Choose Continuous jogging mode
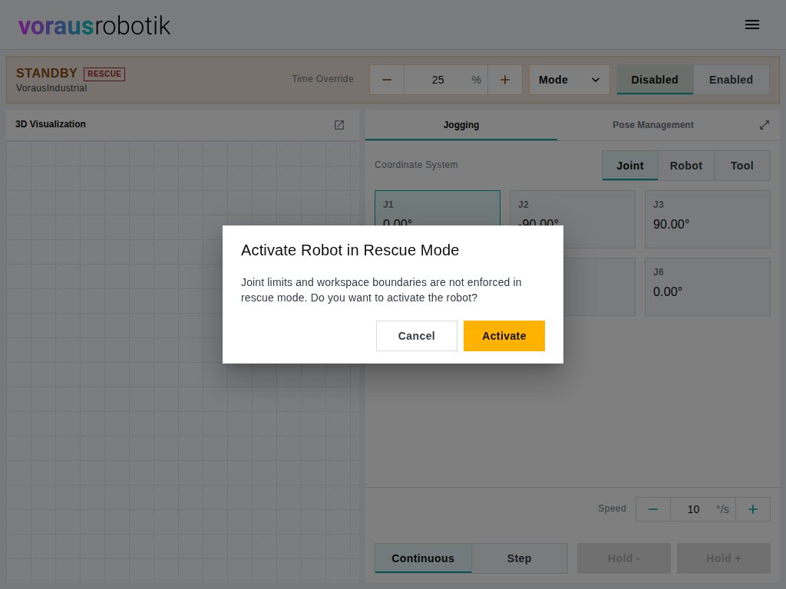This screenshot has height=589, width=786. (x=423, y=558)
